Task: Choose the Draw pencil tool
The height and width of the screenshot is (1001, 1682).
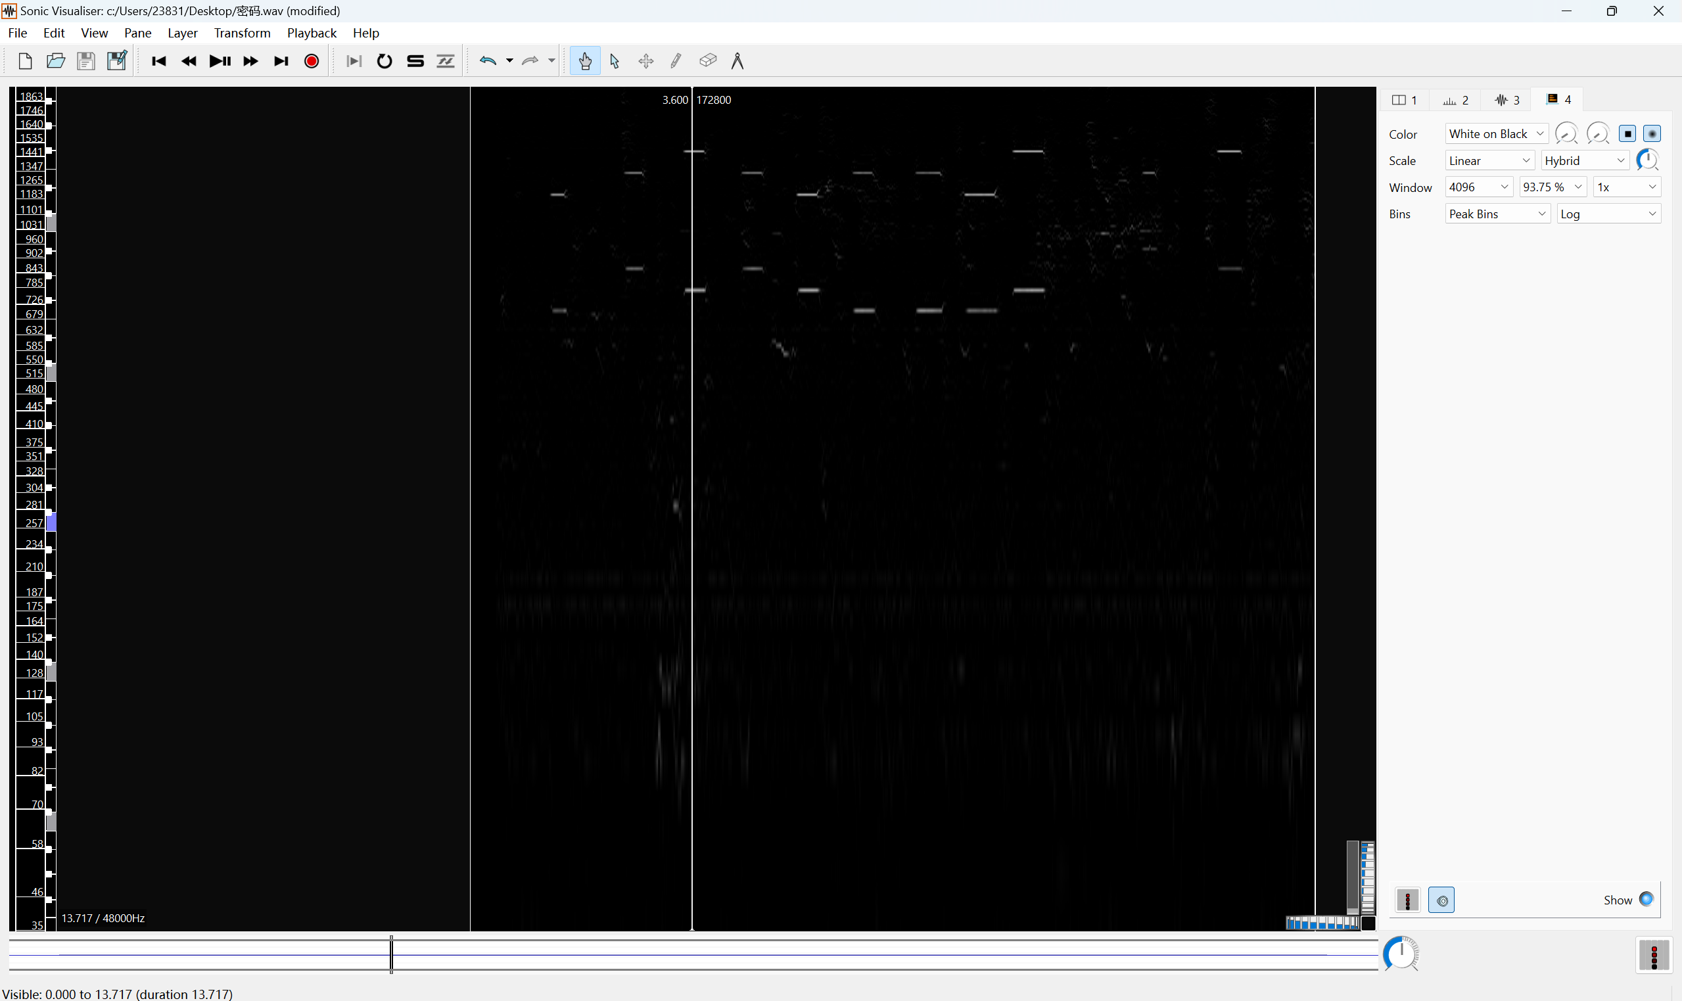Action: point(676,61)
